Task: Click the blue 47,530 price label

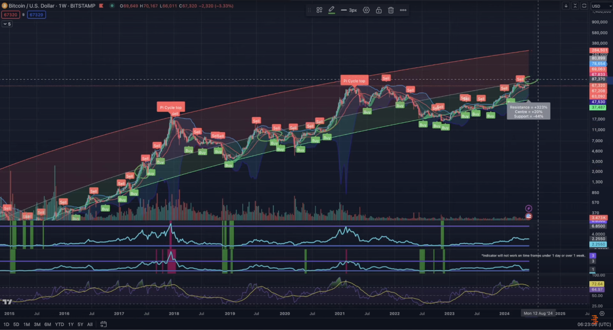Action: tap(598, 102)
